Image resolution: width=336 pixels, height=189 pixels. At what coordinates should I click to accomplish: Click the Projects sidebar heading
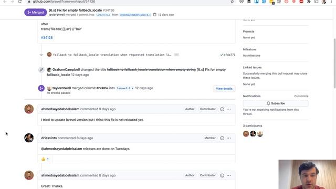click(248, 31)
